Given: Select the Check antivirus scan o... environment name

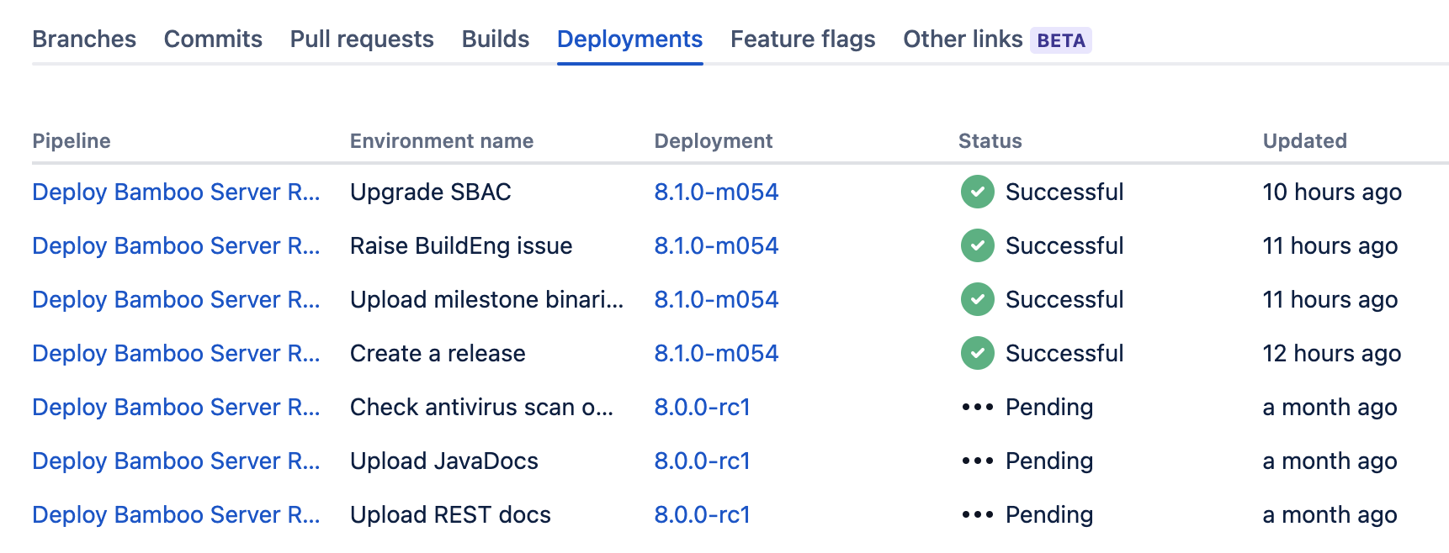Looking at the screenshot, I should [482, 407].
